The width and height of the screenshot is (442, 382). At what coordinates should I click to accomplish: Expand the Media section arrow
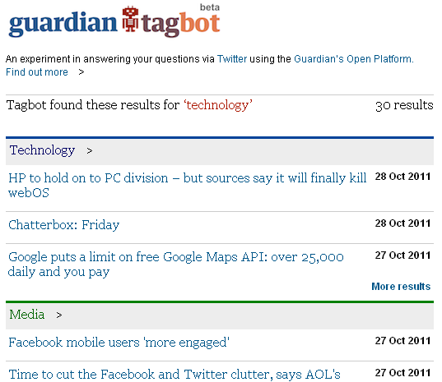[59, 315]
